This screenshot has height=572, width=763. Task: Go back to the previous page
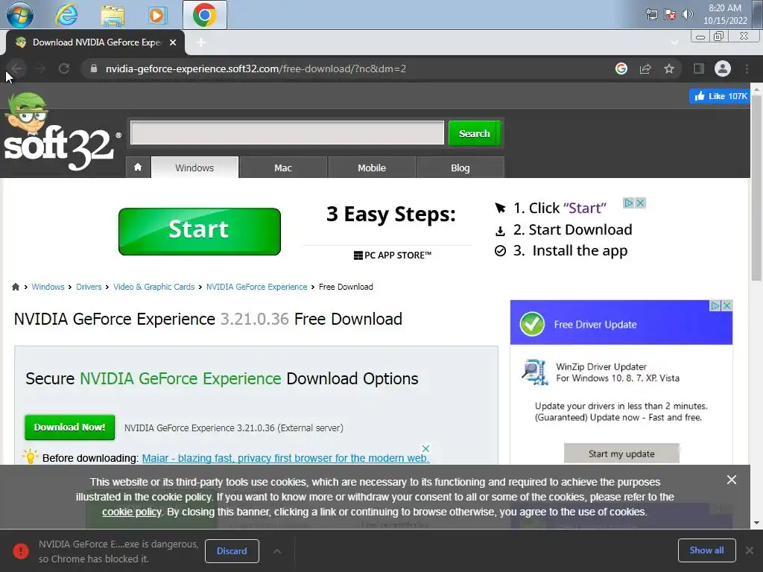coord(16,69)
